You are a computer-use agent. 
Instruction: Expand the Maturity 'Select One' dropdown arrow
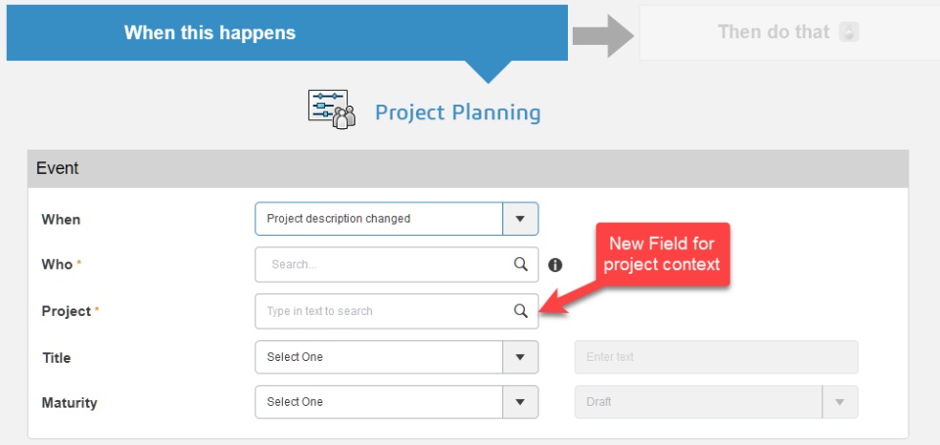520,402
